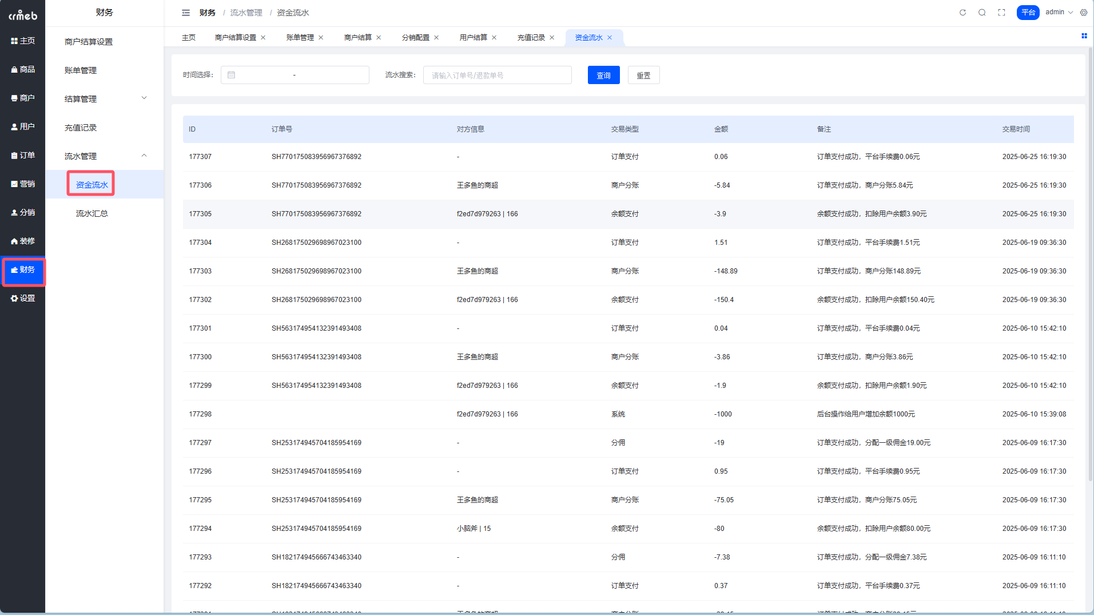Open the settings gear in top right
The width and height of the screenshot is (1094, 615).
[x=1084, y=13]
